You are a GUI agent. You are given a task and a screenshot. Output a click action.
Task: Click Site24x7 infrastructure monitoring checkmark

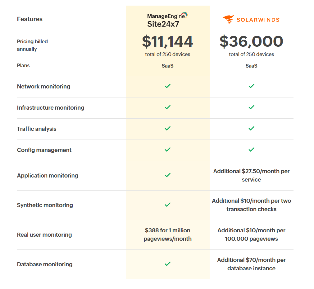[168, 107]
